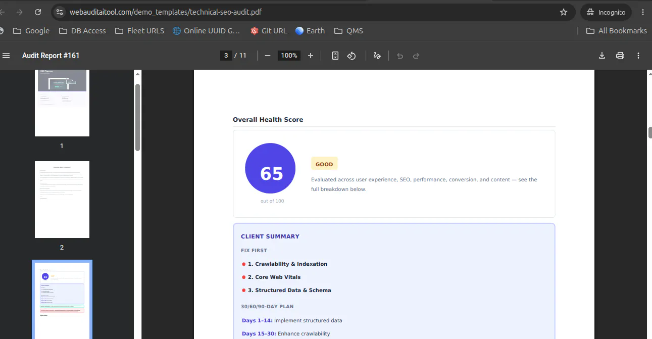Open the Git URL bookmark
The width and height of the screenshot is (652, 339).
(x=269, y=31)
